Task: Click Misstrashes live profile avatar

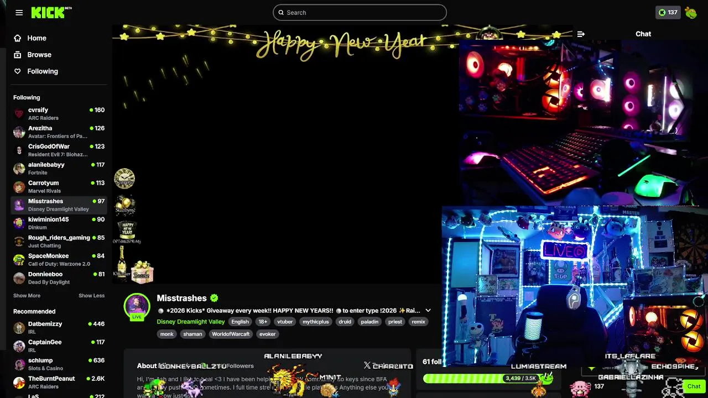Action: (137, 306)
